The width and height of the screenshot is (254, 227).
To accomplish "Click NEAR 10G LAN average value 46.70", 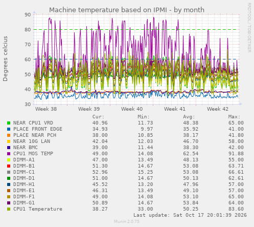I will pos(191,141).
